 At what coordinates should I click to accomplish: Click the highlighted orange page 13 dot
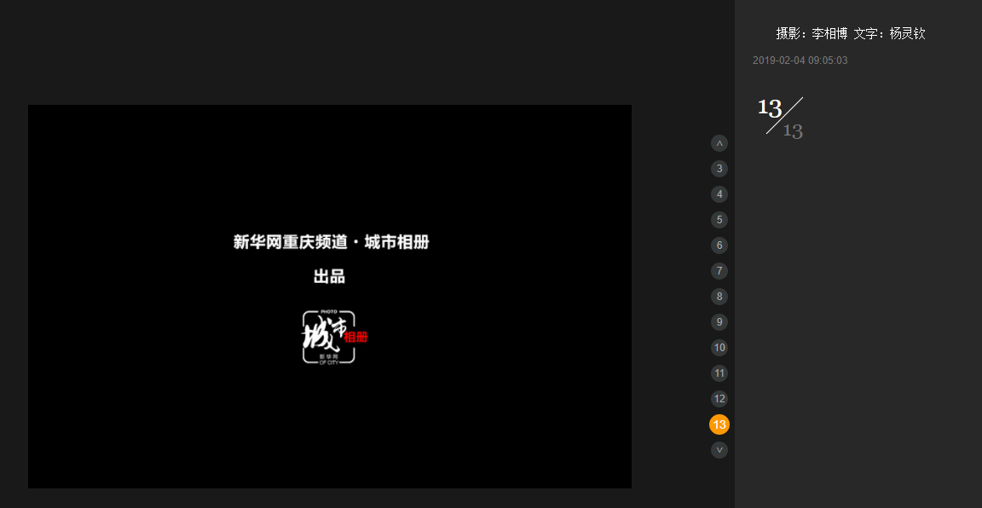(719, 424)
